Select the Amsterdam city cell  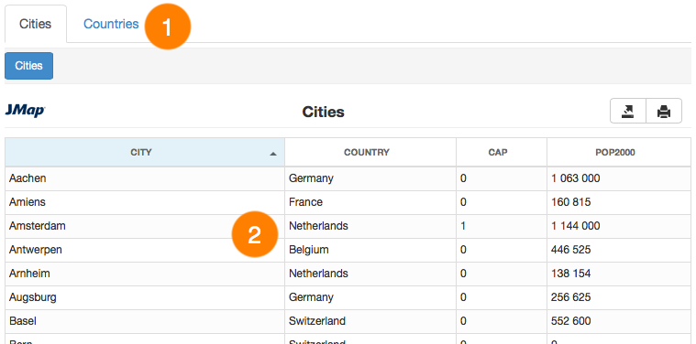(x=145, y=226)
